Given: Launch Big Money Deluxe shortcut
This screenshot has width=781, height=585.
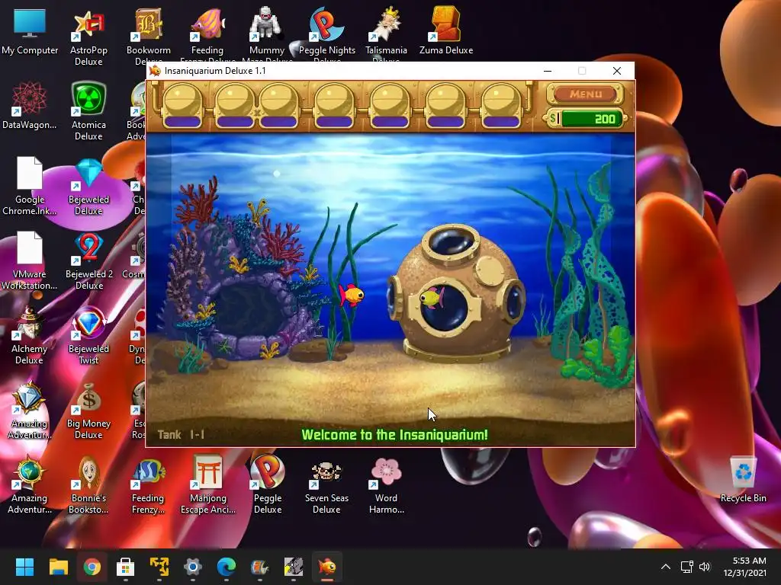Looking at the screenshot, I should (x=88, y=411).
